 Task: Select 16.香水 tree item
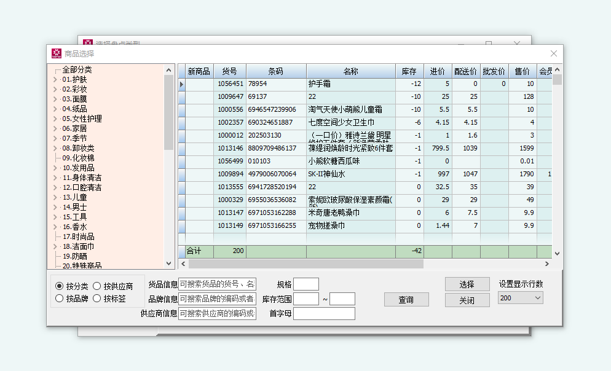pos(75,227)
